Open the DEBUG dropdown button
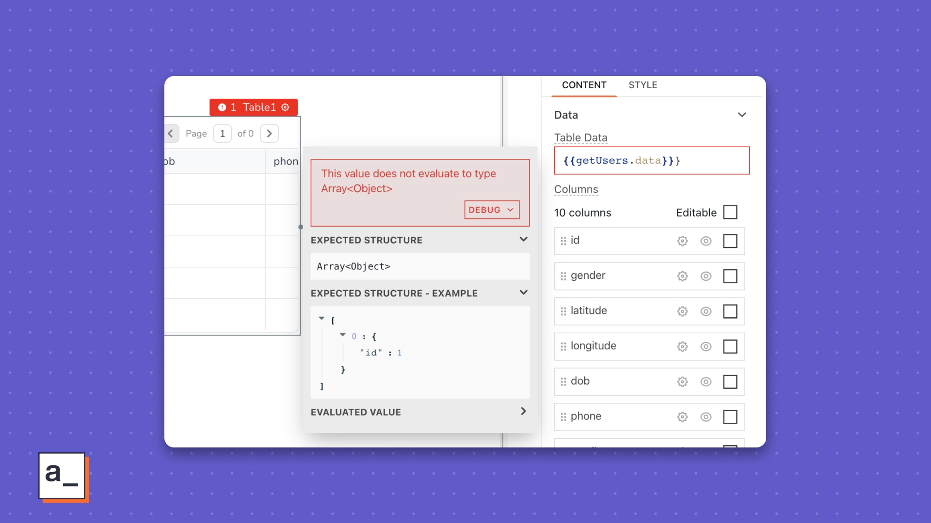Viewport: 931px width, 523px height. (x=492, y=210)
